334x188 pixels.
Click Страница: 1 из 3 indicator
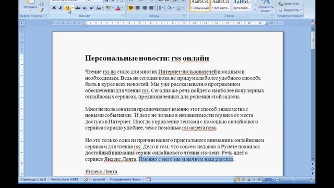[33, 180]
